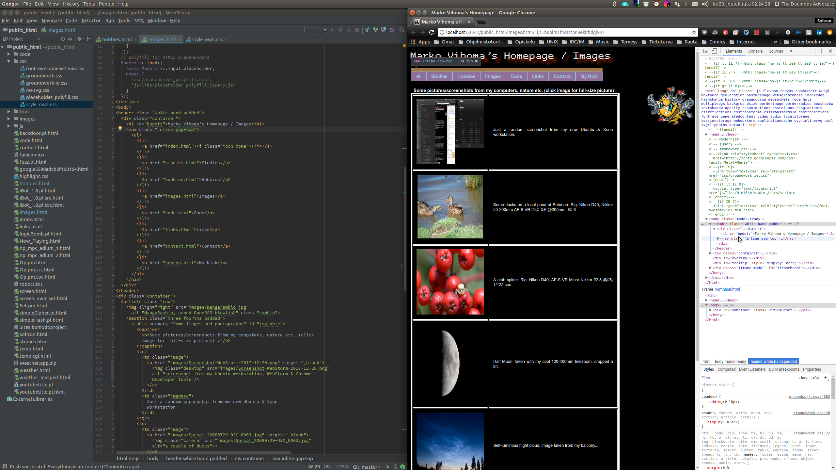836x470 pixels.
Task: Switch to DevTools Console tab
Action: coord(755,51)
